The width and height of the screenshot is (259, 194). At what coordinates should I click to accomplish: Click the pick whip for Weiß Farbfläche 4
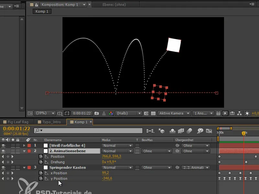(x=177, y=145)
